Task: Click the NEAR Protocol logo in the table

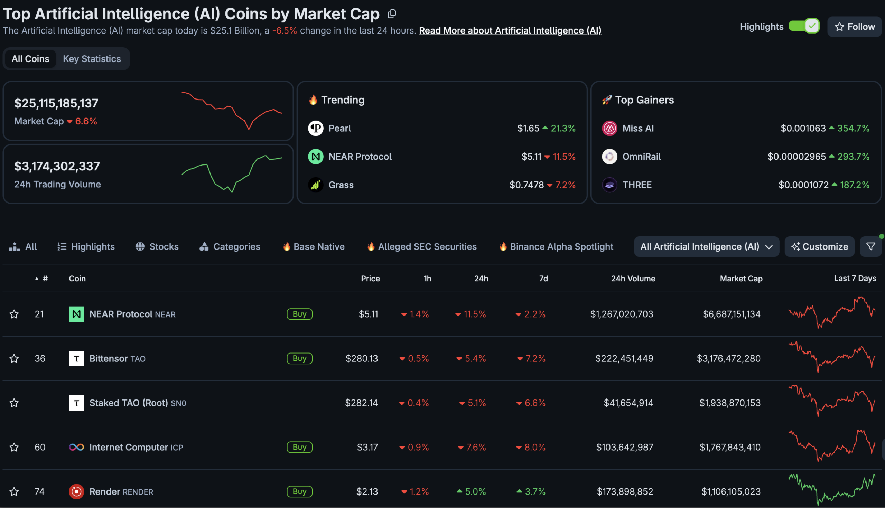Action: (76, 314)
